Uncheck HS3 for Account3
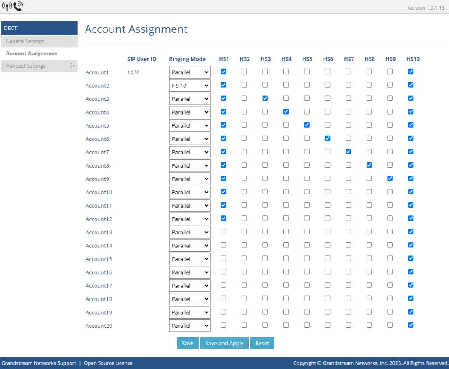 coord(265,98)
